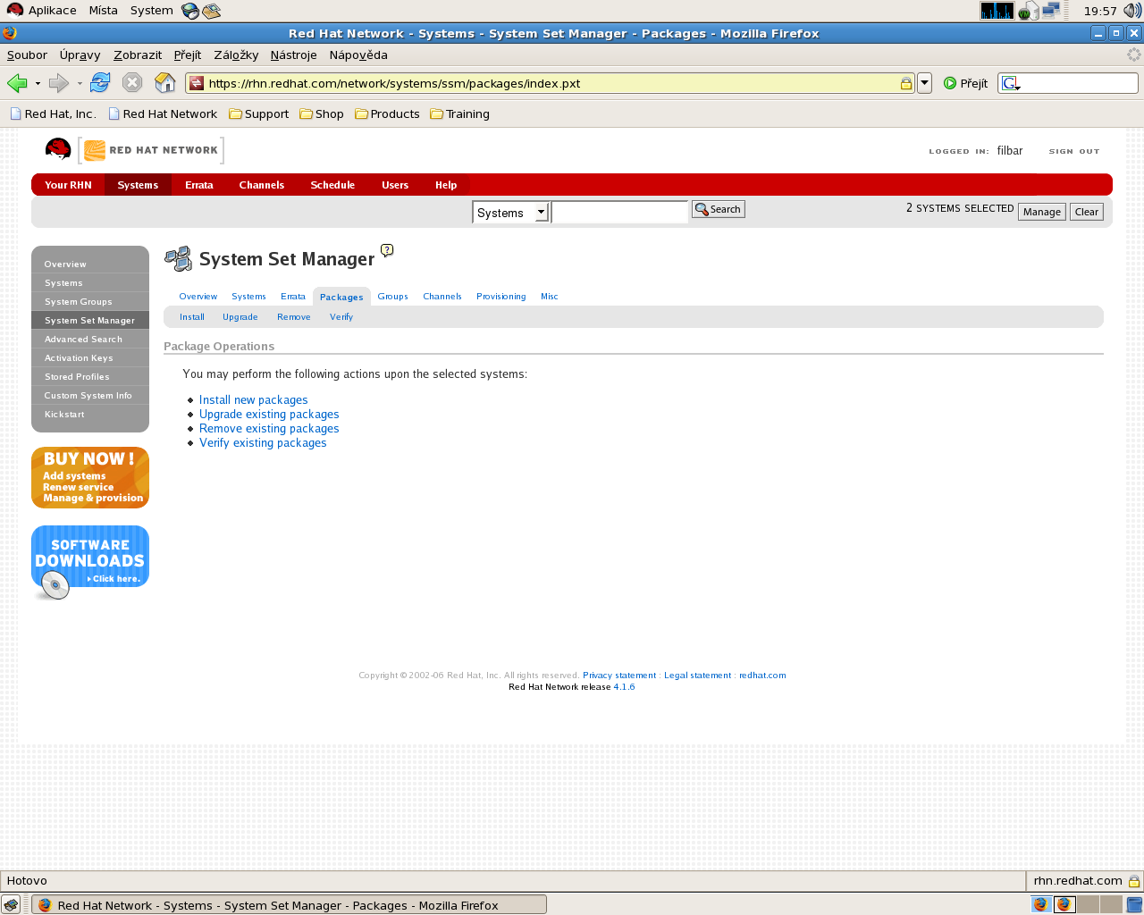Click the network monitors tray icon
This screenshot has height=915, width=1144.
click(x=1051, y=11)
